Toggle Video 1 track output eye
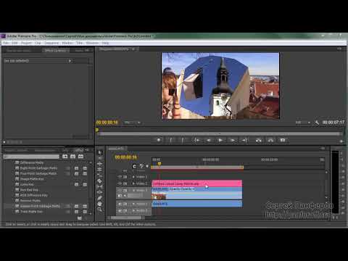 (120, 191)
